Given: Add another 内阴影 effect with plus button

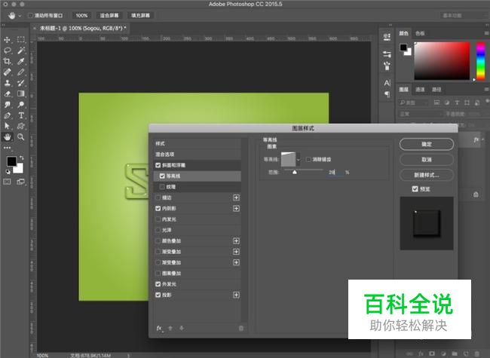Looking at the screenshot, I should click(236, 208).
